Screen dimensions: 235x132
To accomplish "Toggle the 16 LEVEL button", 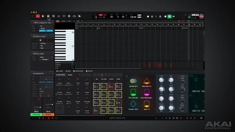I will point(111,79).
